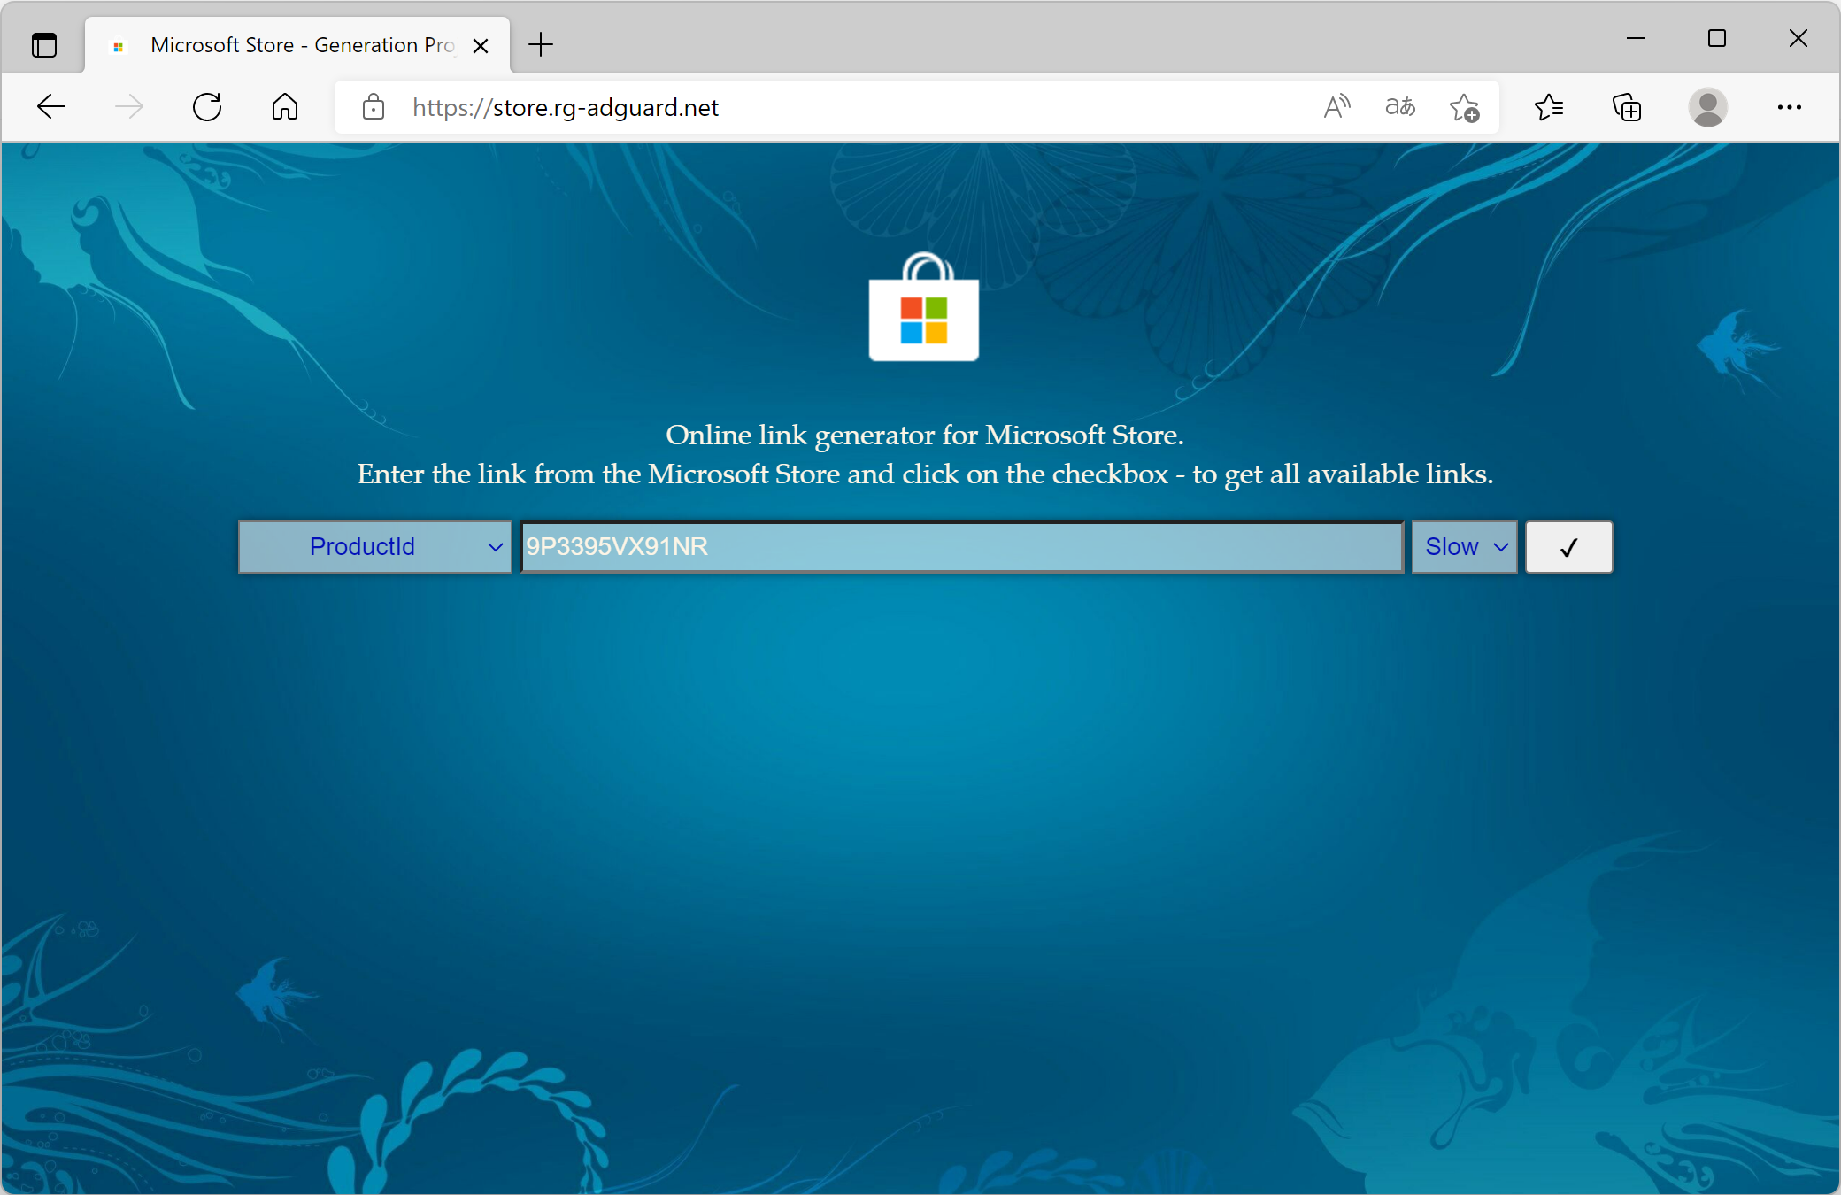
Task: Open Settings and more ellipsis menu
Action: (1789, 107)
